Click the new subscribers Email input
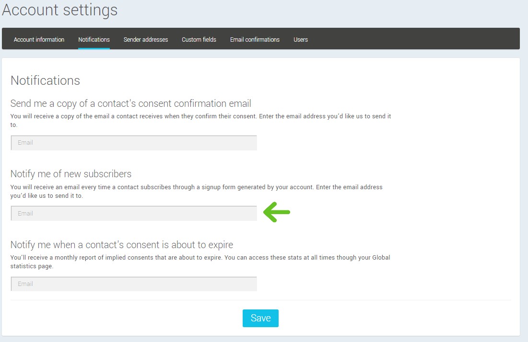 click(134, 213)
